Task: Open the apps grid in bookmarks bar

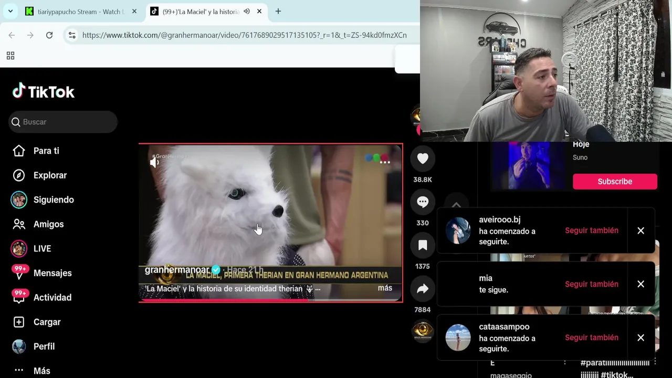Action: coord(10,56)
